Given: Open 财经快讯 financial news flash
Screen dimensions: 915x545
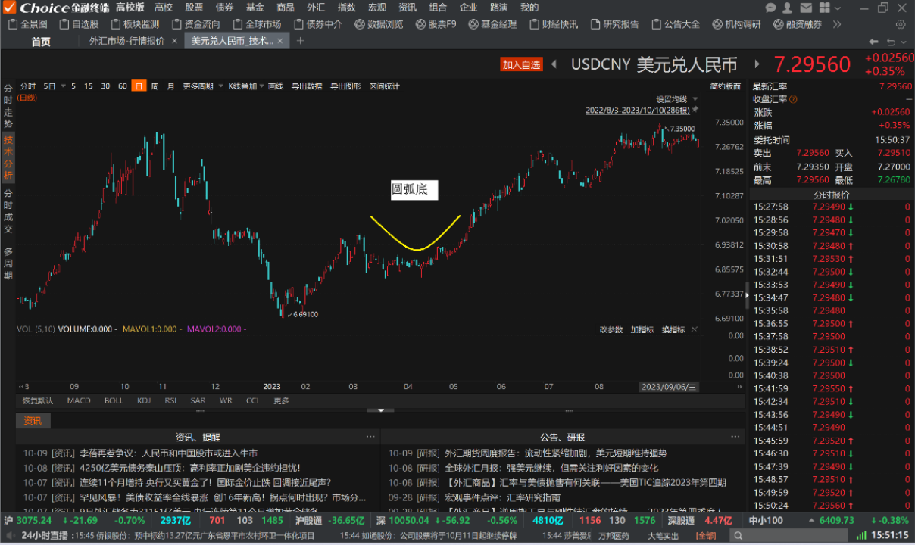Looking at the screenshot, I should (x=553, y=24).
